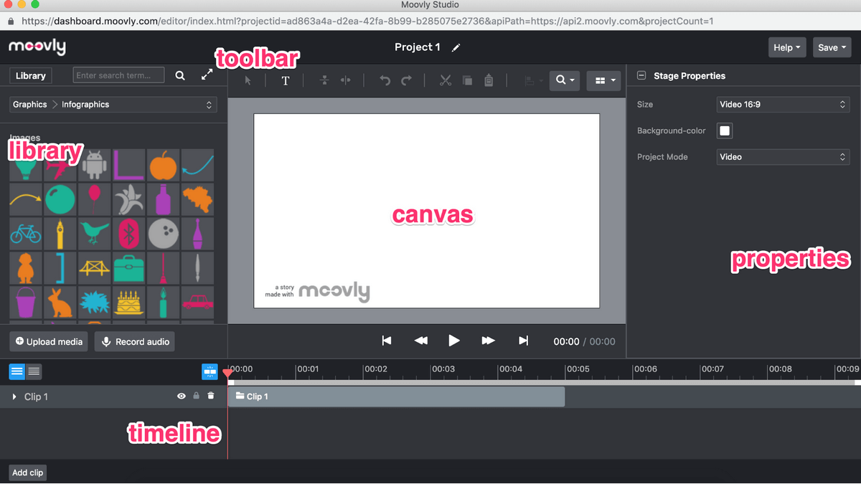Select the green bird graphic
The height and width of the screenshot is (484, 861).
point(95,233)
